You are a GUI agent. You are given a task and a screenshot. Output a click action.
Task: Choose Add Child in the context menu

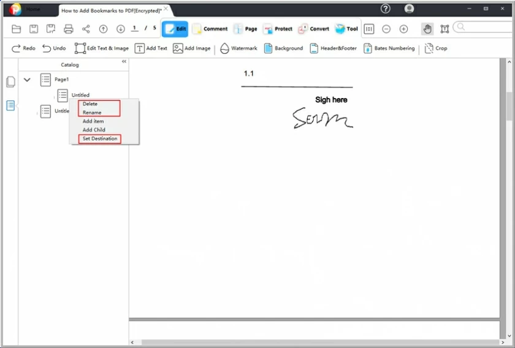click(94, 130)
